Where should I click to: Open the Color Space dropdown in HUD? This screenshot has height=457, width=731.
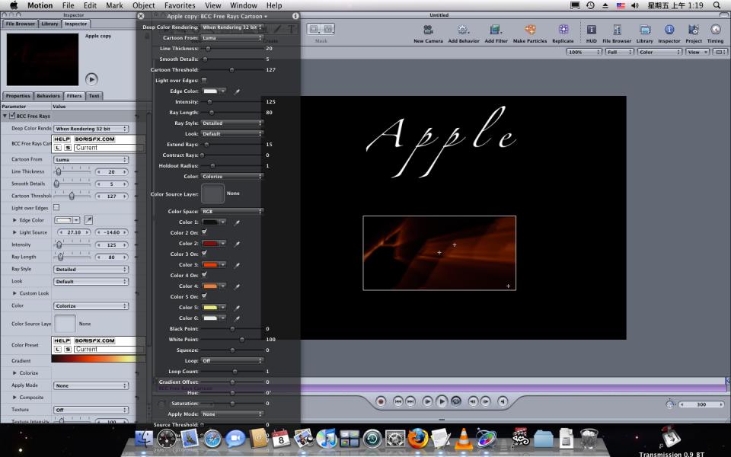[231, 211]
